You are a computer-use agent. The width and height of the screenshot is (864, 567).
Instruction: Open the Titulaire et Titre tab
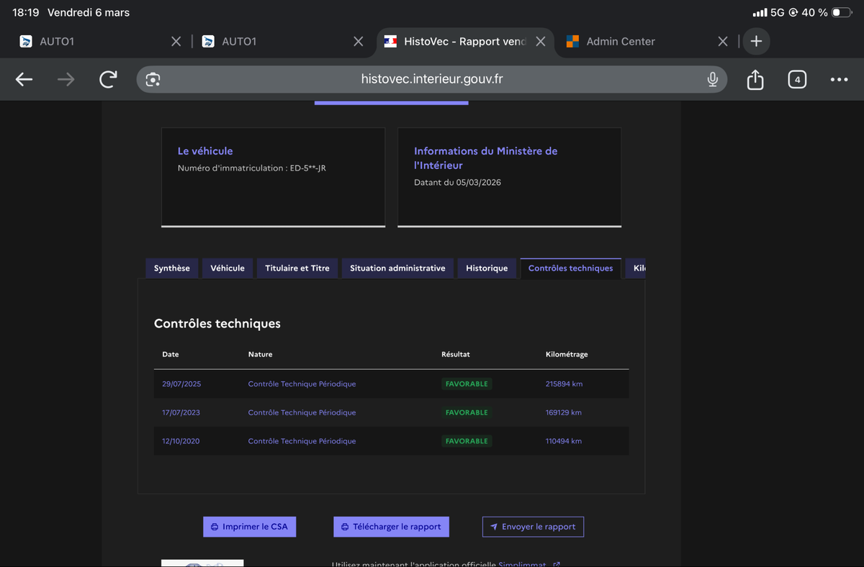pos(297,268)
